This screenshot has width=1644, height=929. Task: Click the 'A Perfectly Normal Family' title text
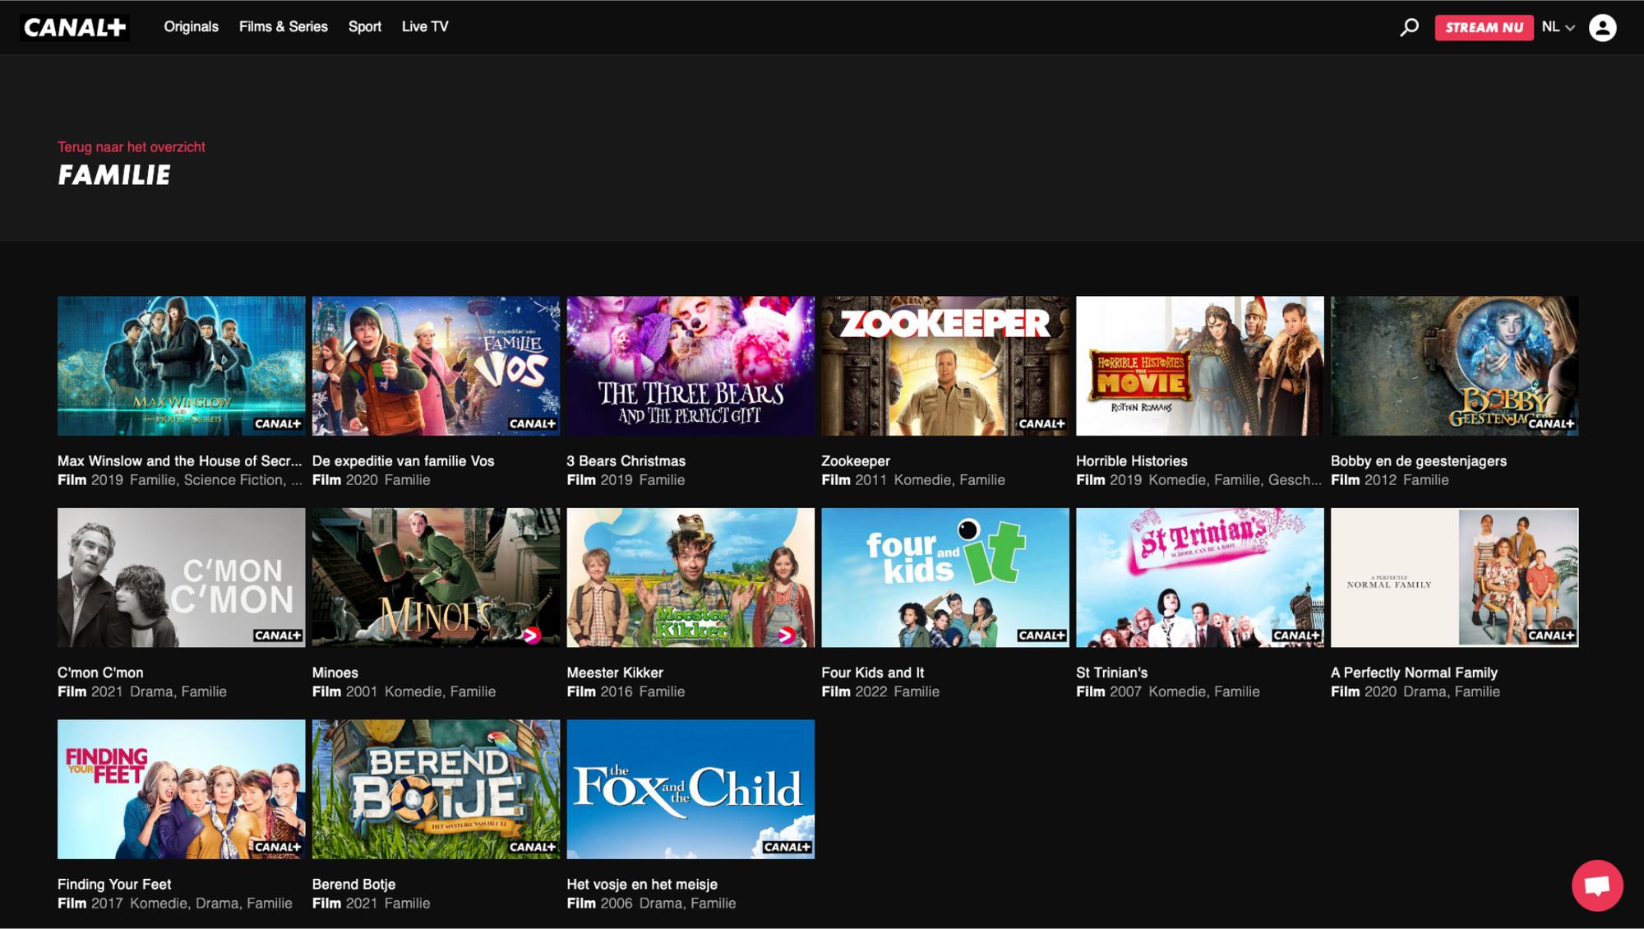tap(1415, 672)
